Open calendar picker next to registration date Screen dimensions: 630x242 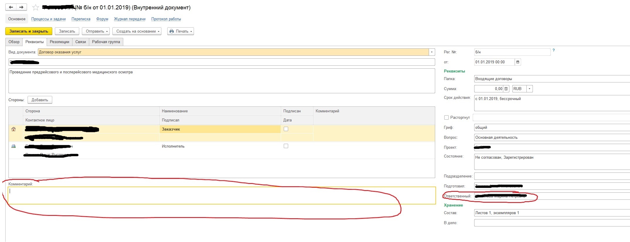518,62
